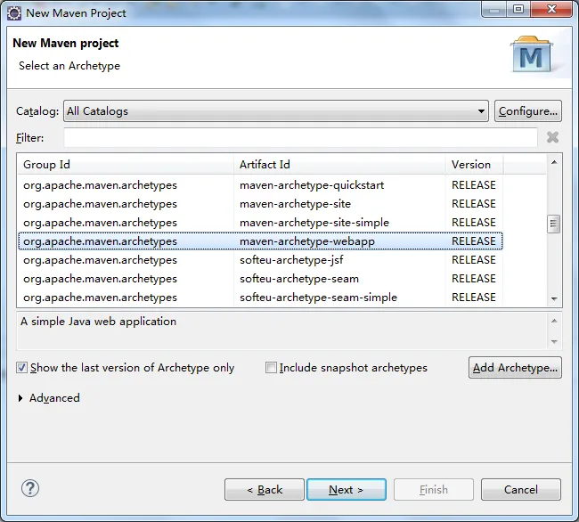
Task: Click the Add Archetype... button
Action: [x=515, y=368]
